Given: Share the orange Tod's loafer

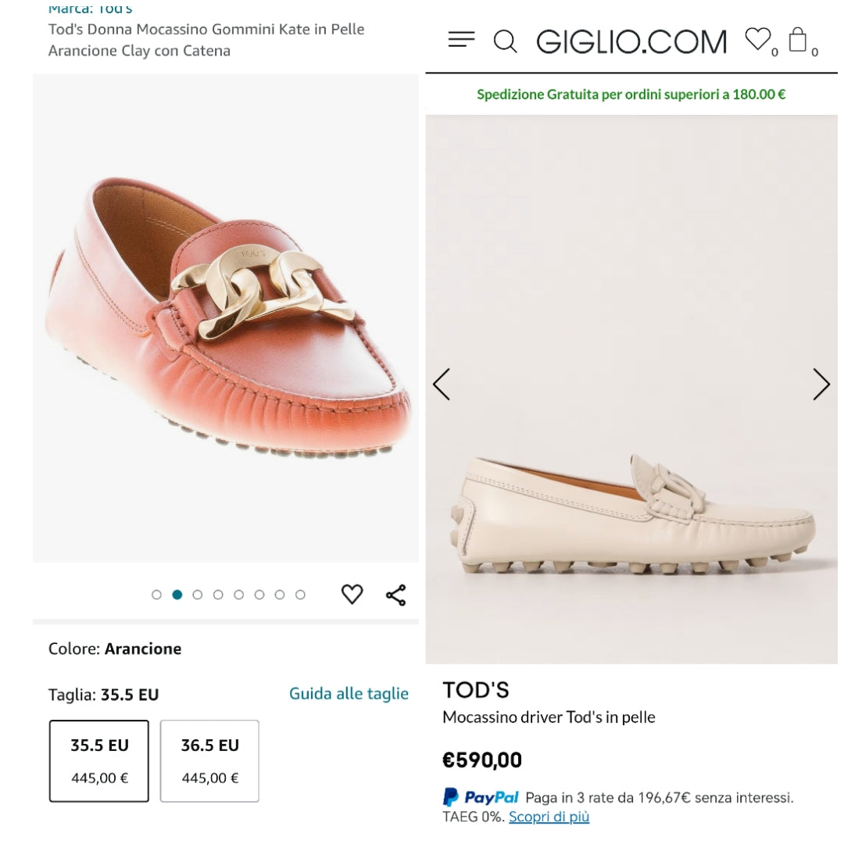Looking at the screenshot, I should 396,595.
